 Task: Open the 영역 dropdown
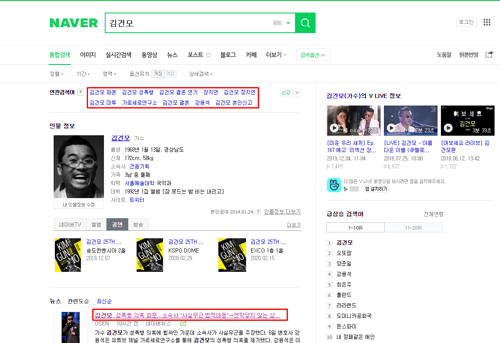109,74
